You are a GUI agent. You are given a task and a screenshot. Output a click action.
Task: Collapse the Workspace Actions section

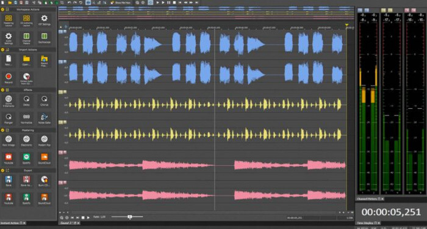(x=2, y=9)
